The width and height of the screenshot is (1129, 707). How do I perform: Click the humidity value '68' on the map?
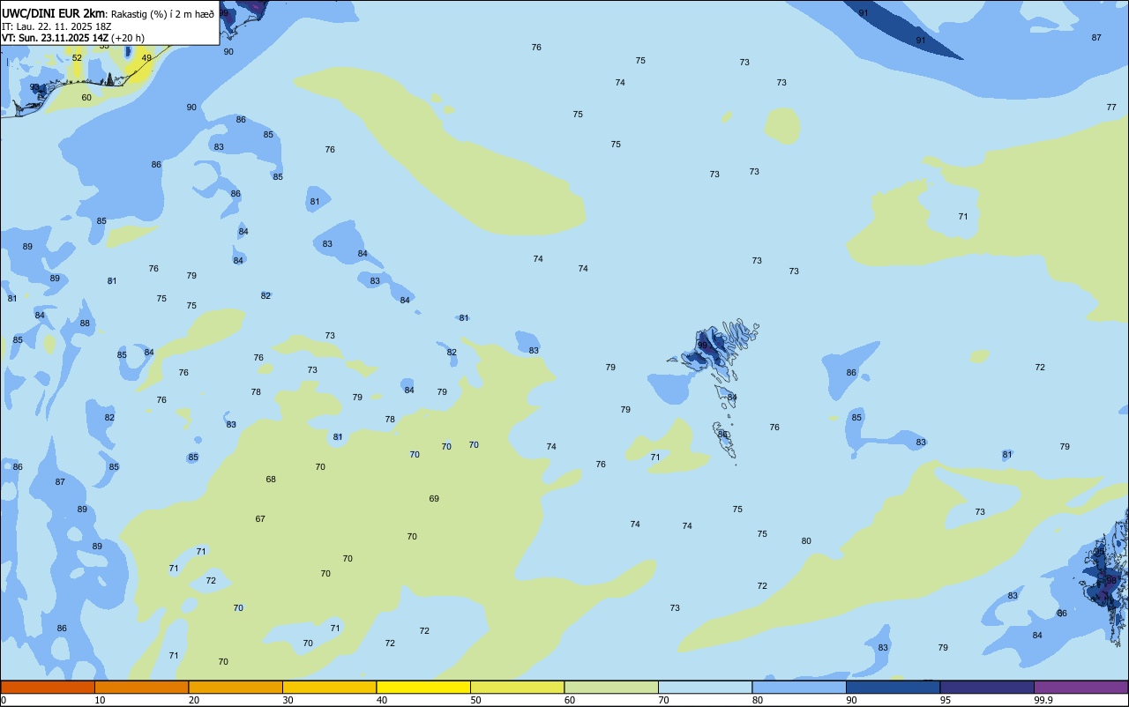click(x=271, y=480)
